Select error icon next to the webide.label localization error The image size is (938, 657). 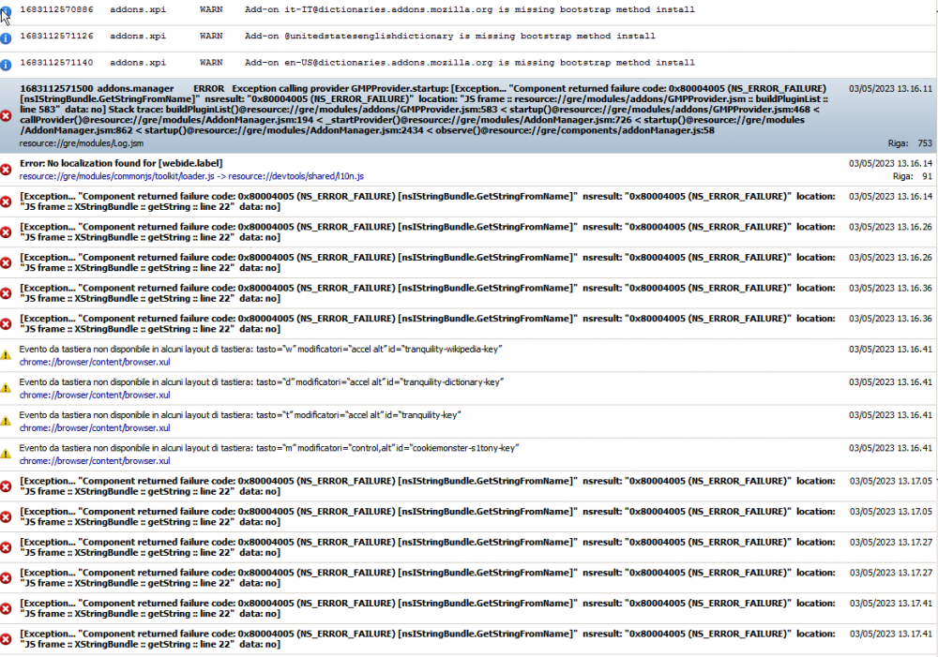click(x=6, y=170)
